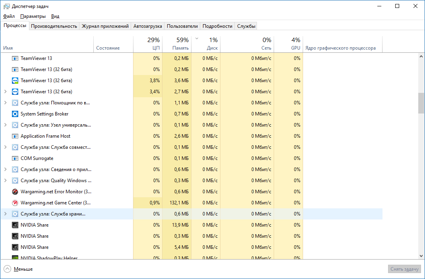Screen dimensions: 425x279
Task: Sort by the ЦП column header
Action: [x=148, y=44]
